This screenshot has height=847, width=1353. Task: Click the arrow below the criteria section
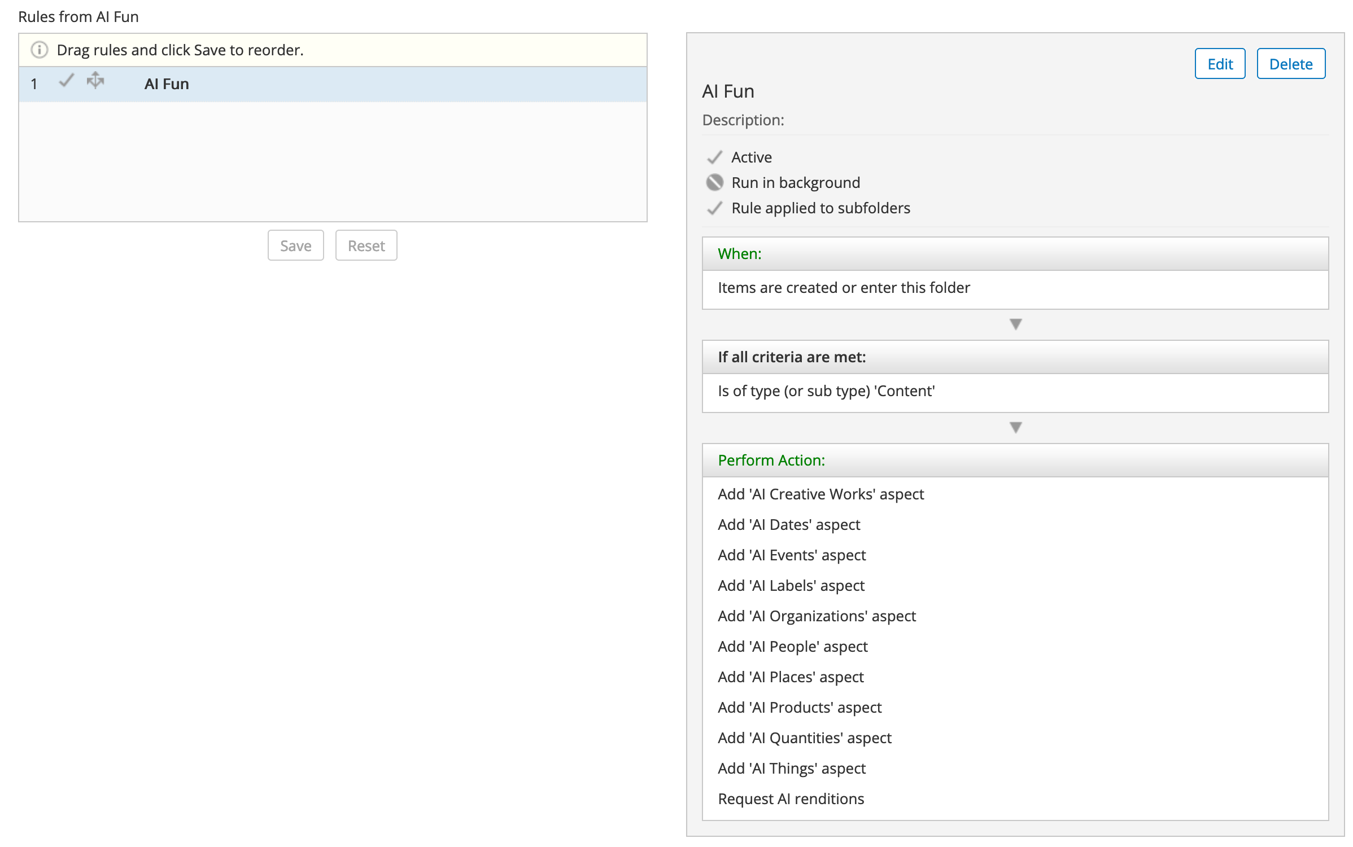pyautogui.click(x=1015, y=428)
